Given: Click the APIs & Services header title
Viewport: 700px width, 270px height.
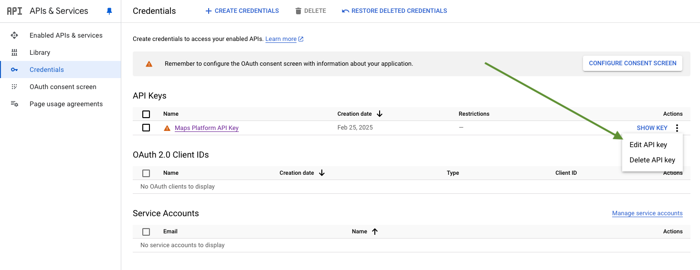Looking at the screenshot, I should [x=59, y=11].
